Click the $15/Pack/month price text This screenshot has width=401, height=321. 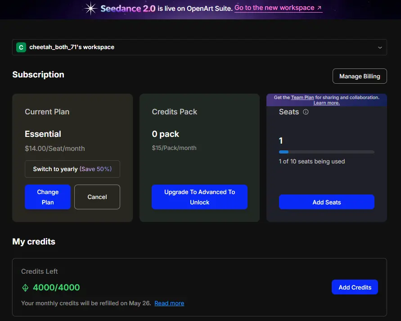[x=174, y=148]
